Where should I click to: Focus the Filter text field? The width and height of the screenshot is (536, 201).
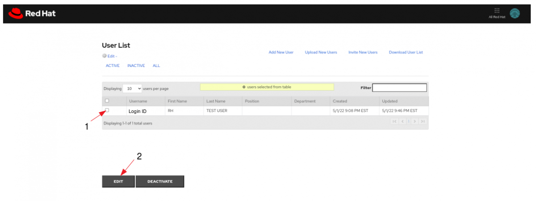pos(399,88)
